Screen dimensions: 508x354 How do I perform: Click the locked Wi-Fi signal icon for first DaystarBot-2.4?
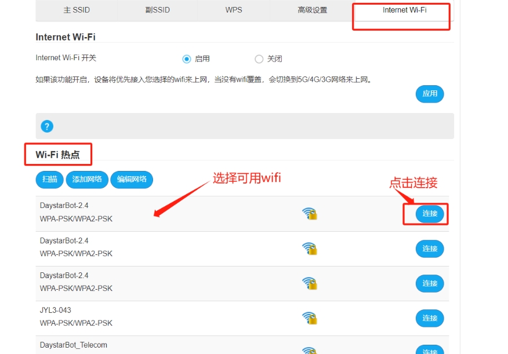click(310, 214)
